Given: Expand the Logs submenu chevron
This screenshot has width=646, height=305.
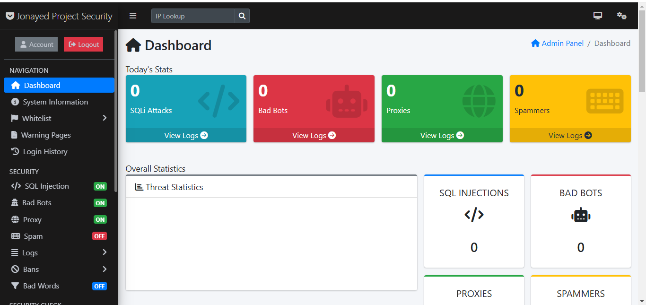Looking at the screenshot, I should [x=105, y=253].
